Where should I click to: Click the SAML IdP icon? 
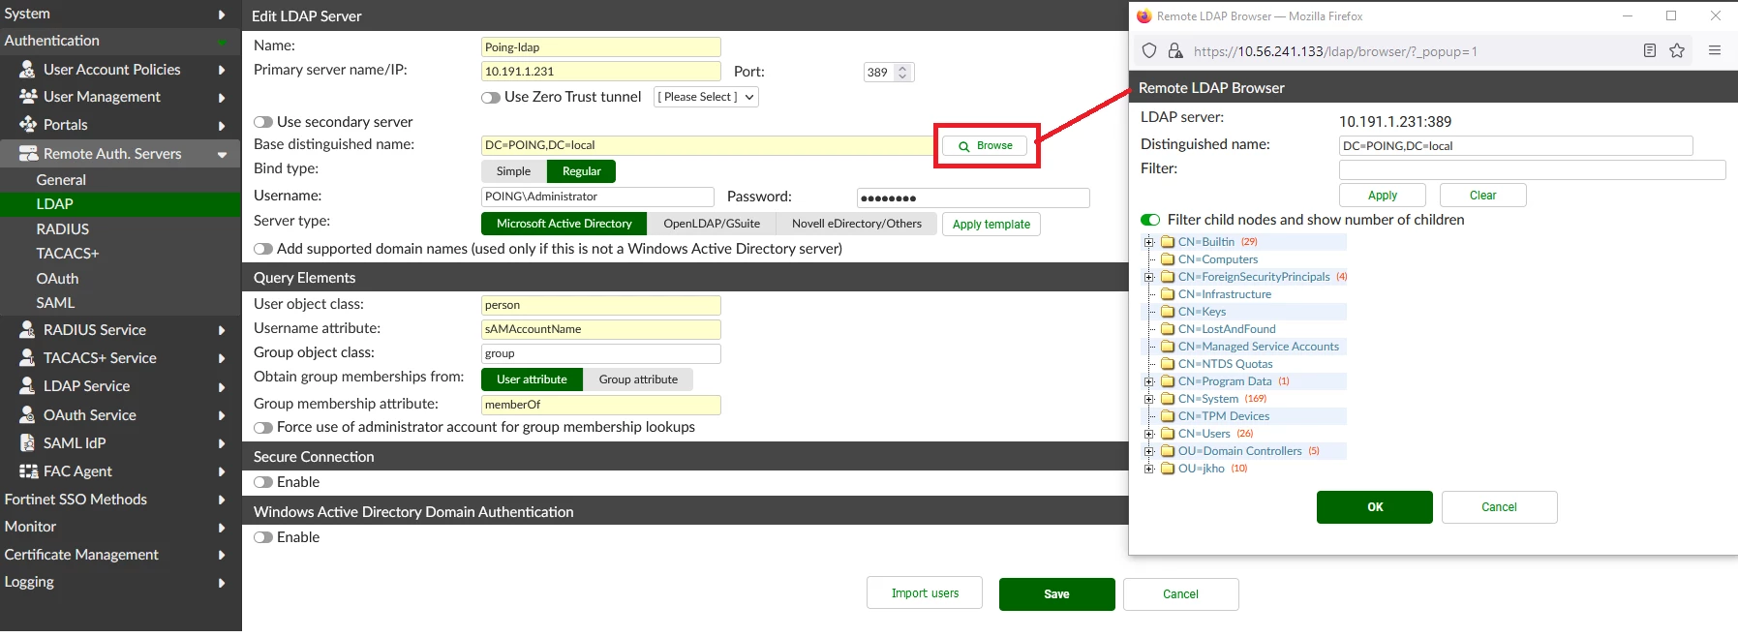point(27,443)
